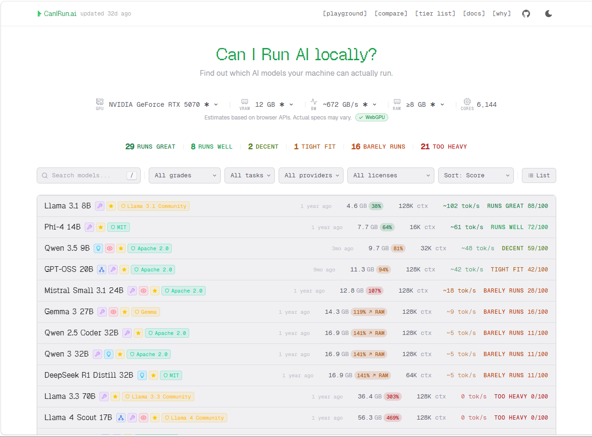Click the star badge on Qwen 3.5 9B
The image size is (592, 437).
point(121,248)
